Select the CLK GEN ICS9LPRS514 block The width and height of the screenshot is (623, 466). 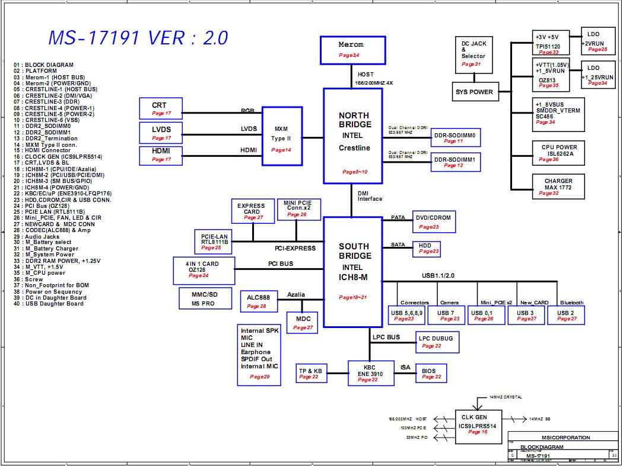pyautogui.click(x=478, y=427)
